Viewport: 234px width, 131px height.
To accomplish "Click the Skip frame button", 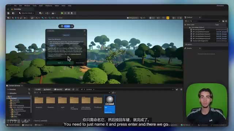I will tap(65, 13).
